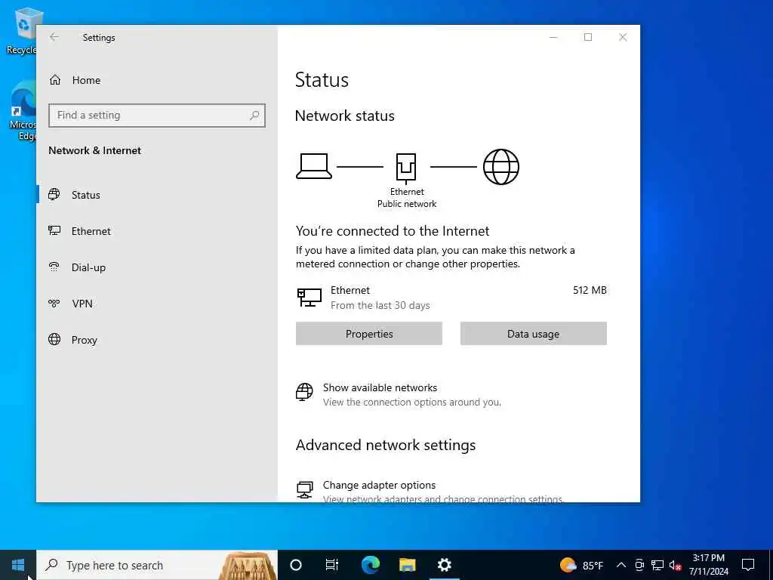Open the Windows Start menu
This screenshot has width=773, height=580.
18,565
